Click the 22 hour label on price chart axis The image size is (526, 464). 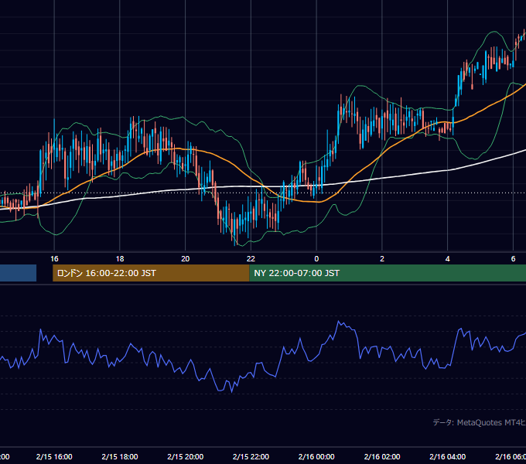pos(251,258)
